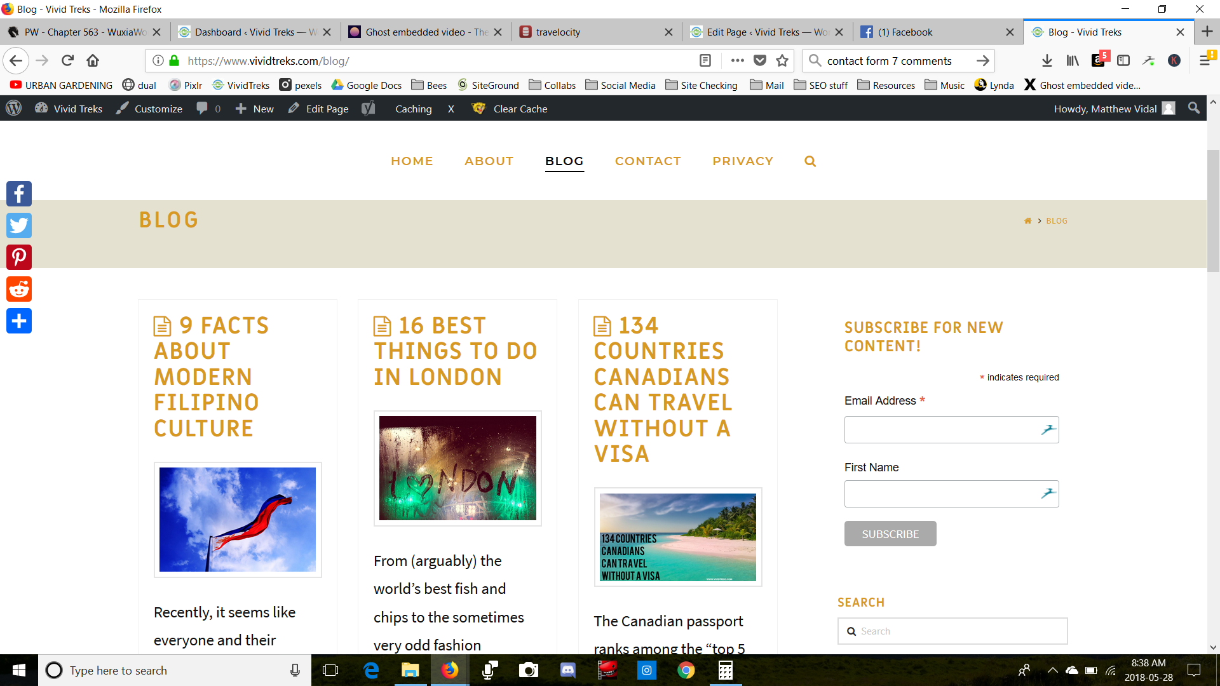The width and height of the screenshot is (1220, 686).
Task: Switch to the travelocity tab
Action: (x=557, y=32)
